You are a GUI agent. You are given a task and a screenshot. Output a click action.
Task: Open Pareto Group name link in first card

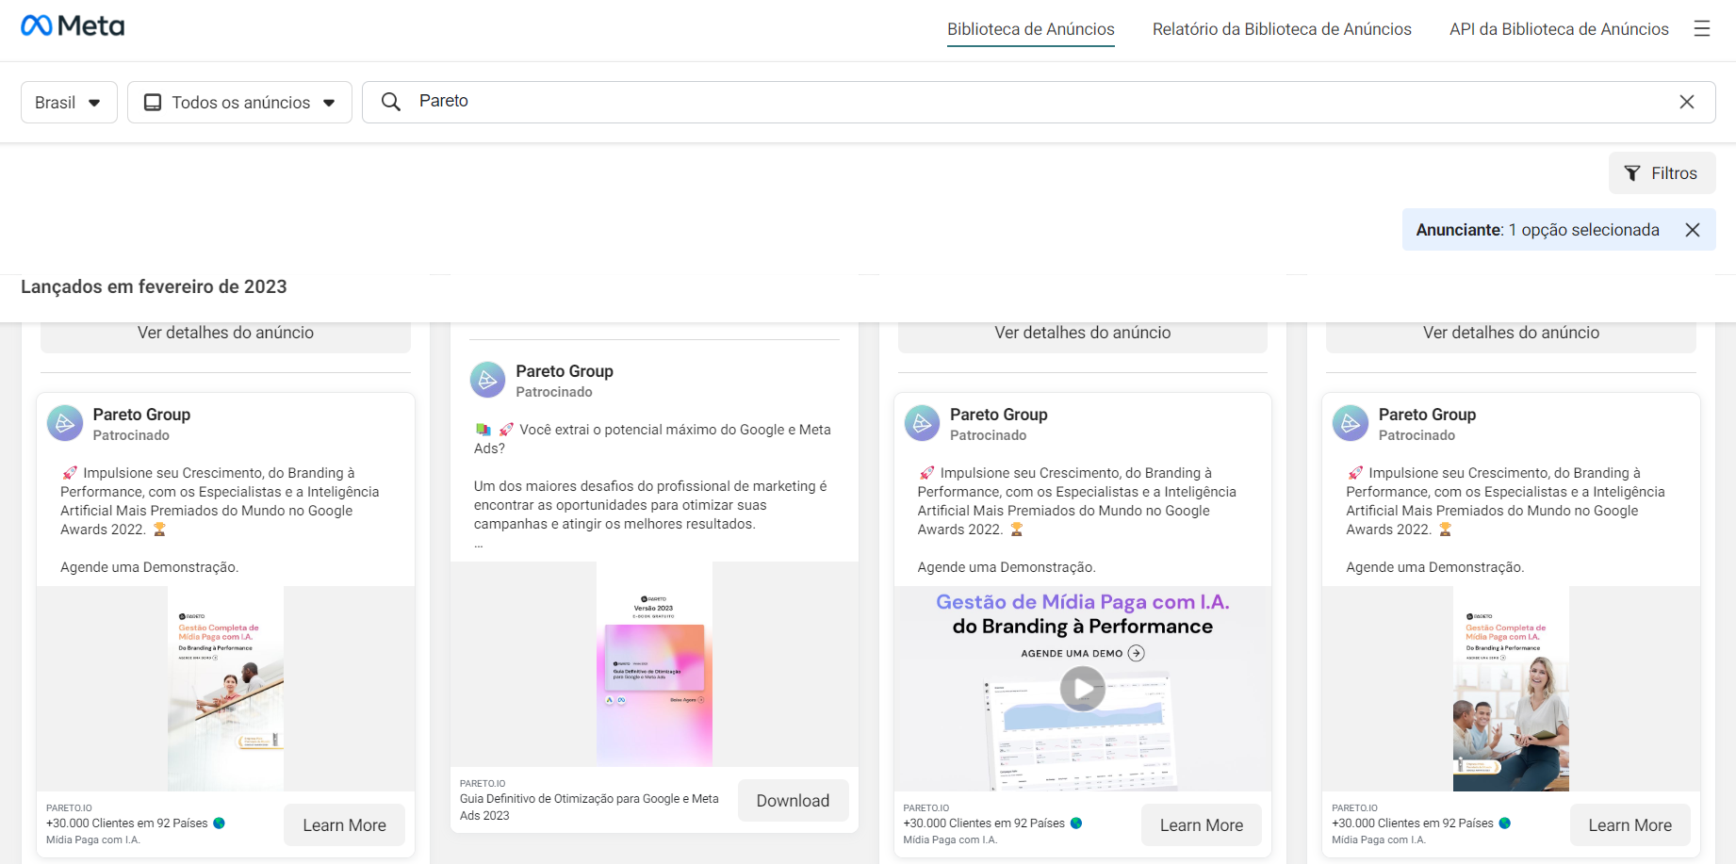coord(141,415)
